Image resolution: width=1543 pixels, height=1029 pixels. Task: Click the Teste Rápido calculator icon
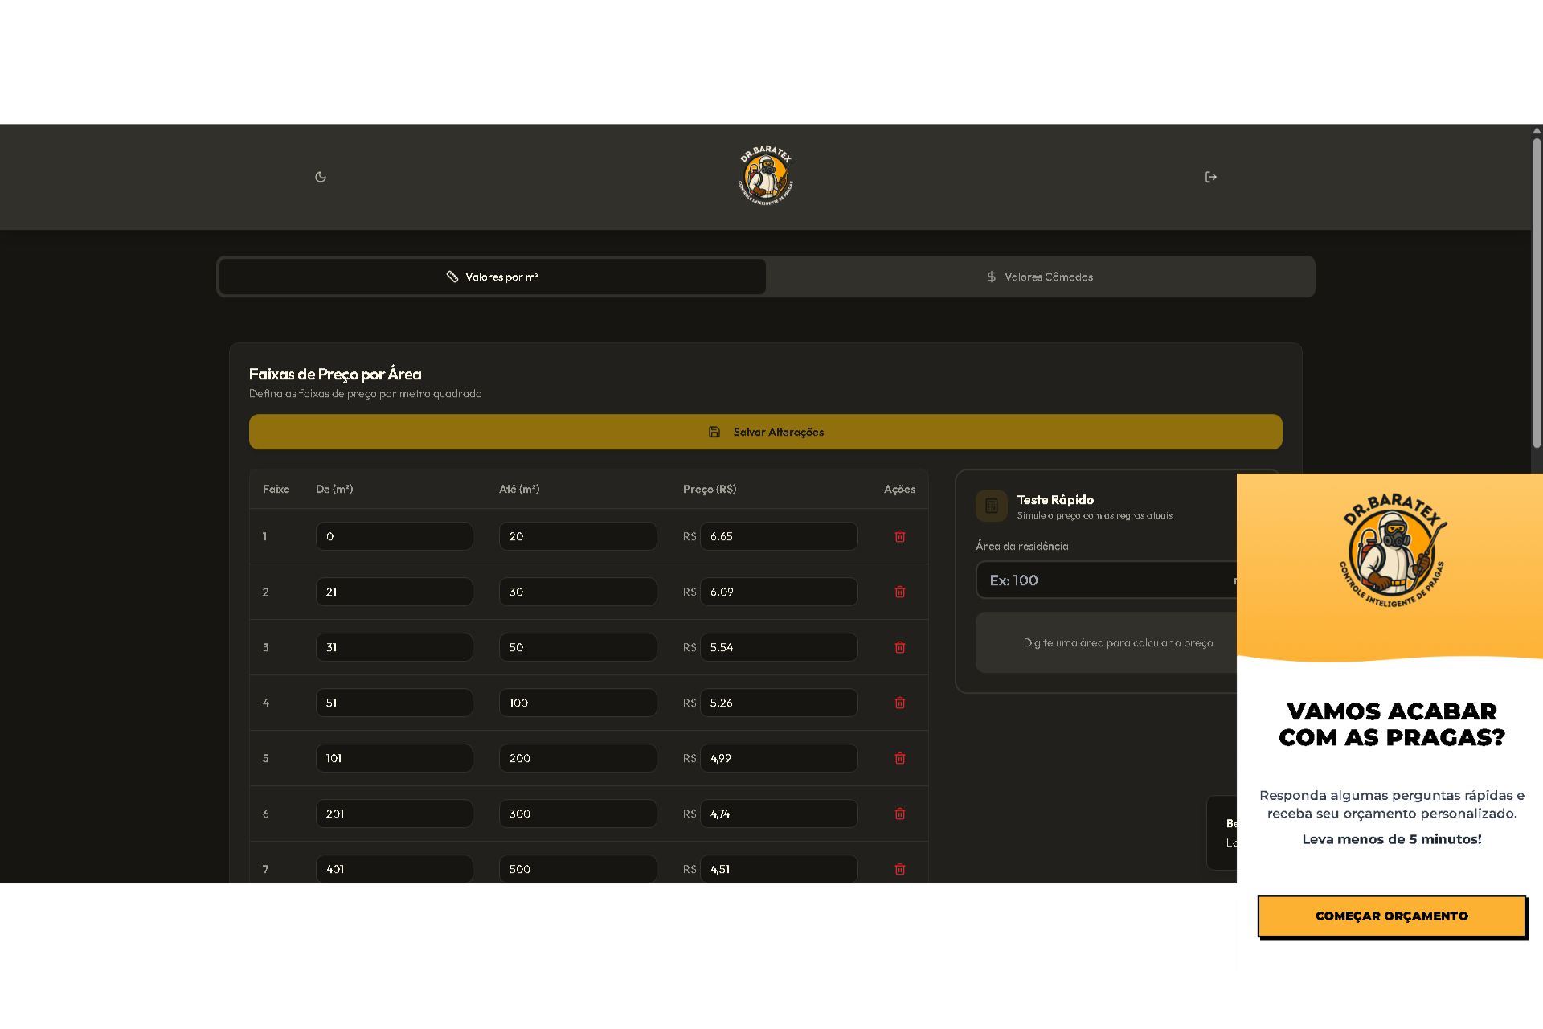coord(991,506)
